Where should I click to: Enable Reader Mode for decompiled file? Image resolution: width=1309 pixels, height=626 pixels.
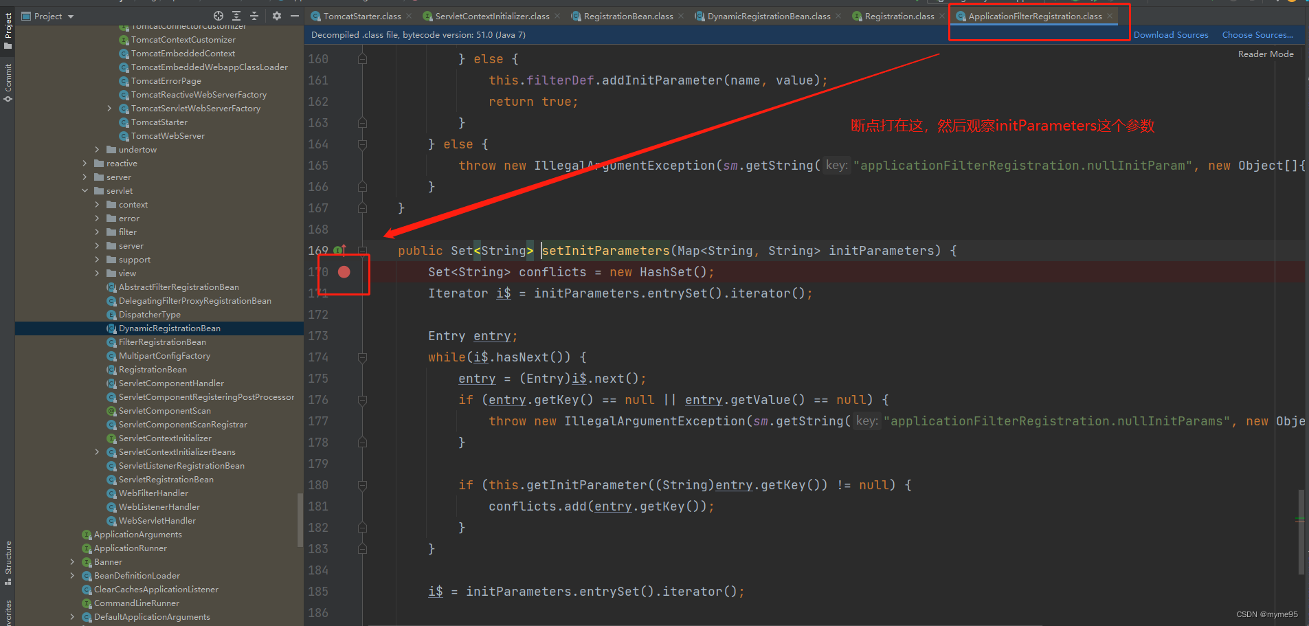point(1265,54)
